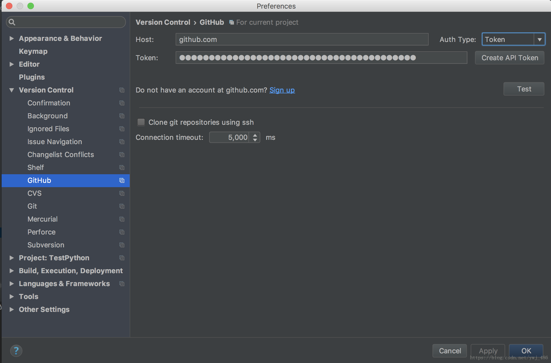Click project-level icon beside Git row
The image size is (551, 363).
122,206
